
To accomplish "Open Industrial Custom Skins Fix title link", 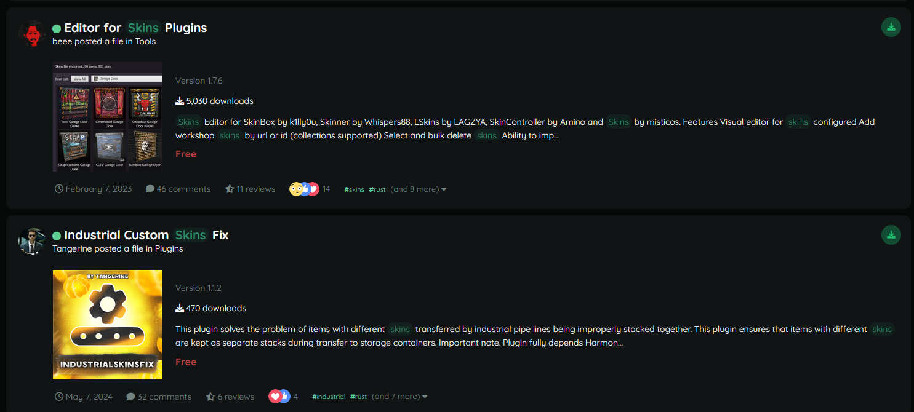I will click(x=146, y=235).
